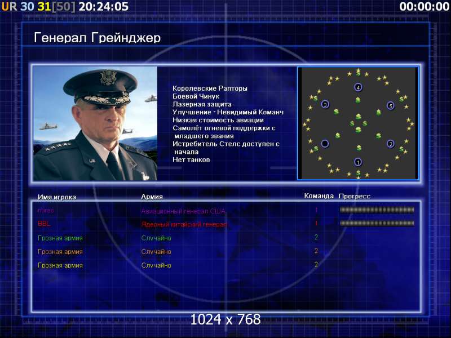Select start position 3 on the map

pos(325,105)
